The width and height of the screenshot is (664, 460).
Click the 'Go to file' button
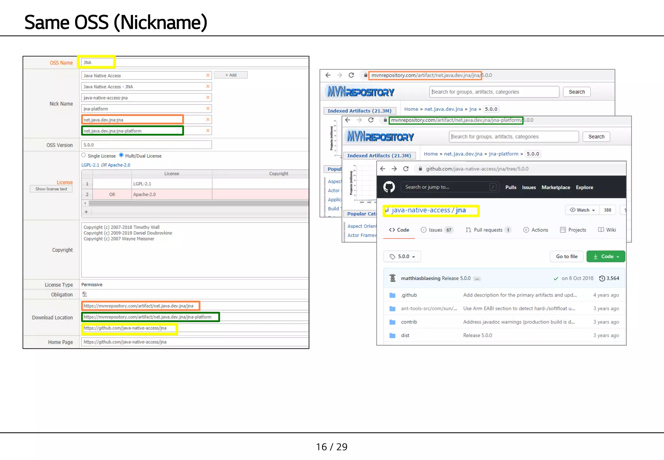click(x=566, y=256)
